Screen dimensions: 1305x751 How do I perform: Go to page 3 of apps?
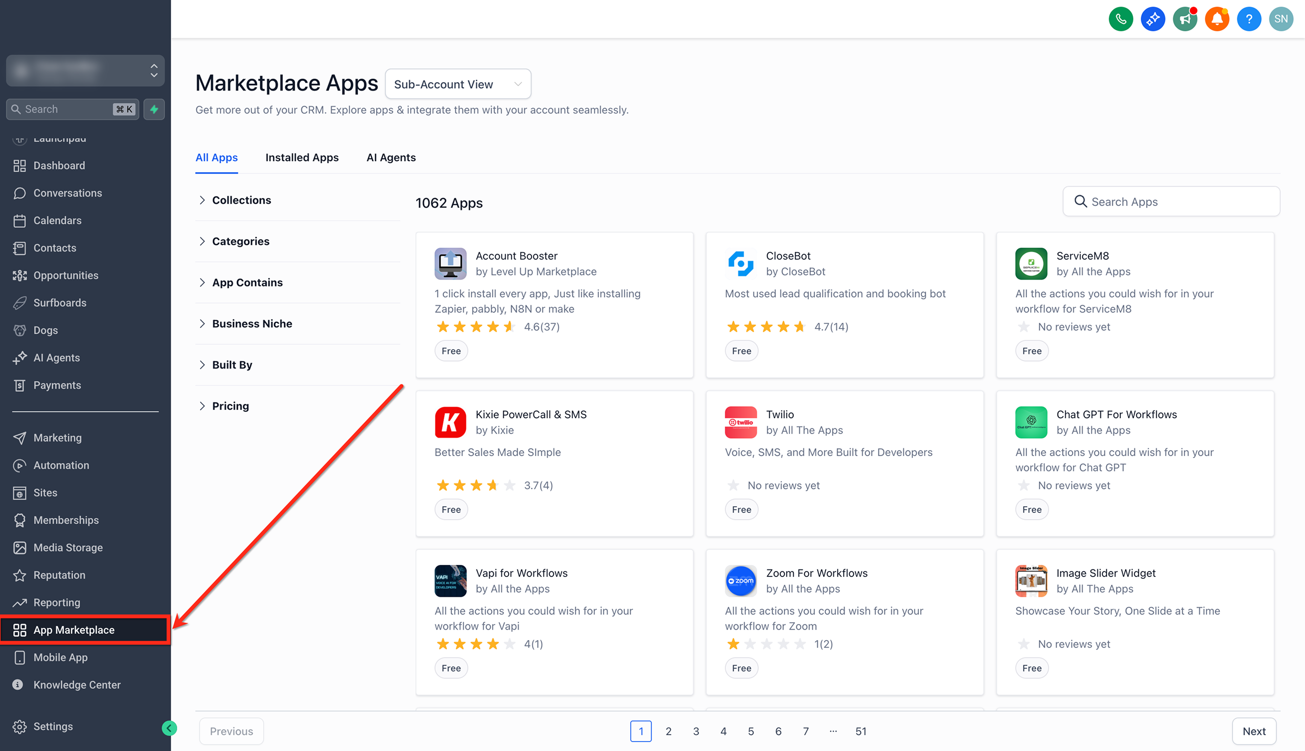point(696,731)
